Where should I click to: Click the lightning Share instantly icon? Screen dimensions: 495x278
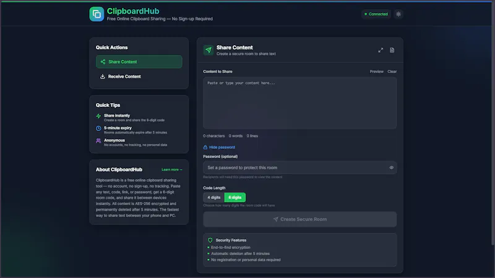tap(98, 116)
